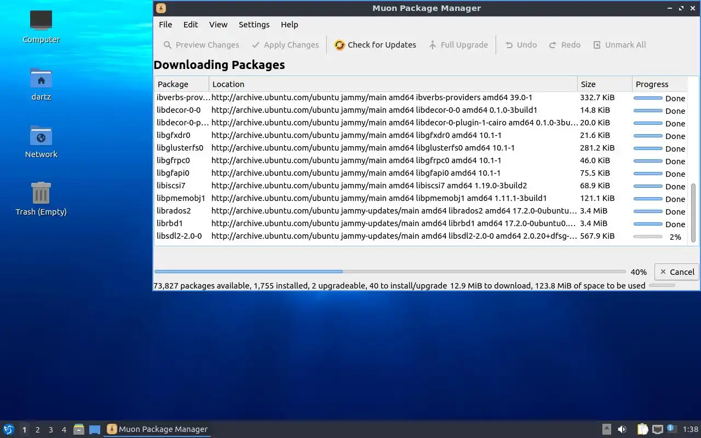Click the Package column header
Image resolution: width=701 pixels, height=438 pixels.
(x=182, y=84)
